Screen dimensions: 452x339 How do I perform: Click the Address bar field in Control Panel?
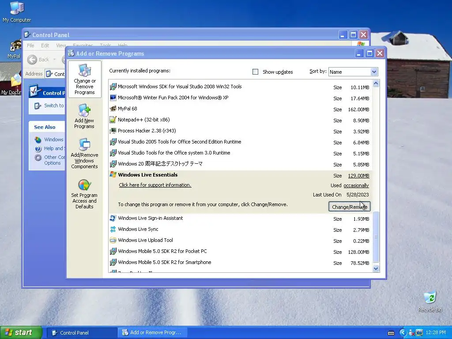coord(55,74)
